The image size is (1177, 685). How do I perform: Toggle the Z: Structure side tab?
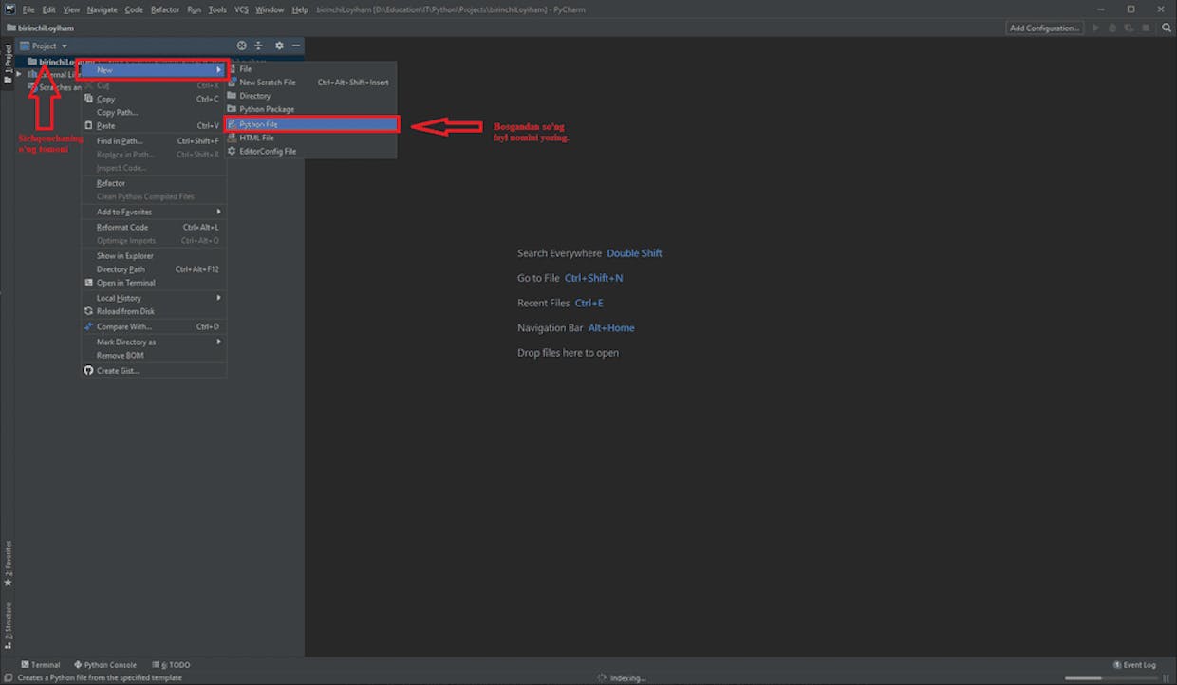(x=8, y=625)
